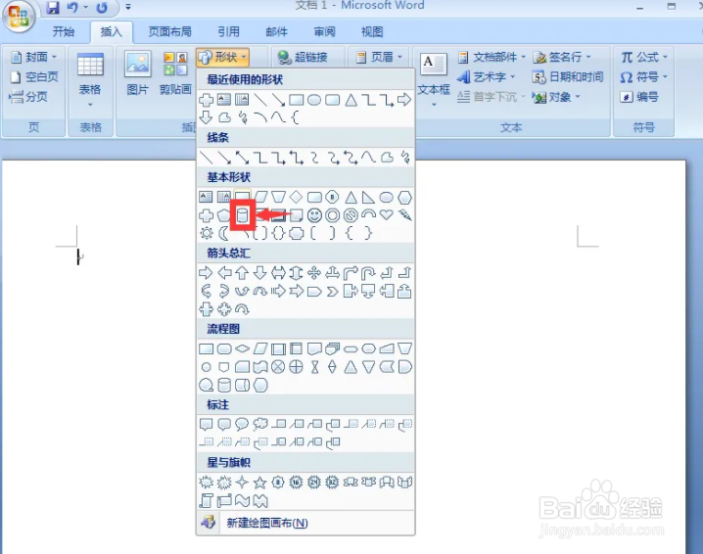Insert 日期和时间 date and time
Viewport: 703px width, 554px height.
tap(568, 77)
